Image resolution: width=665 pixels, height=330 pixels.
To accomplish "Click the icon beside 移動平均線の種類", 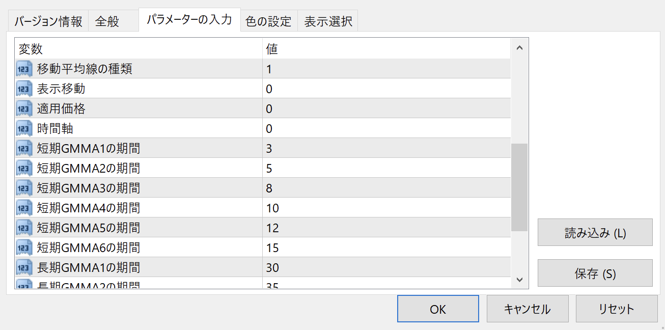I will [x=24, y=69].
